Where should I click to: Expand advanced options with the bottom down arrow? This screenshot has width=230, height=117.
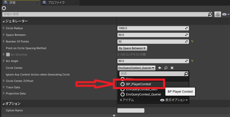click(x=114, y=116)
